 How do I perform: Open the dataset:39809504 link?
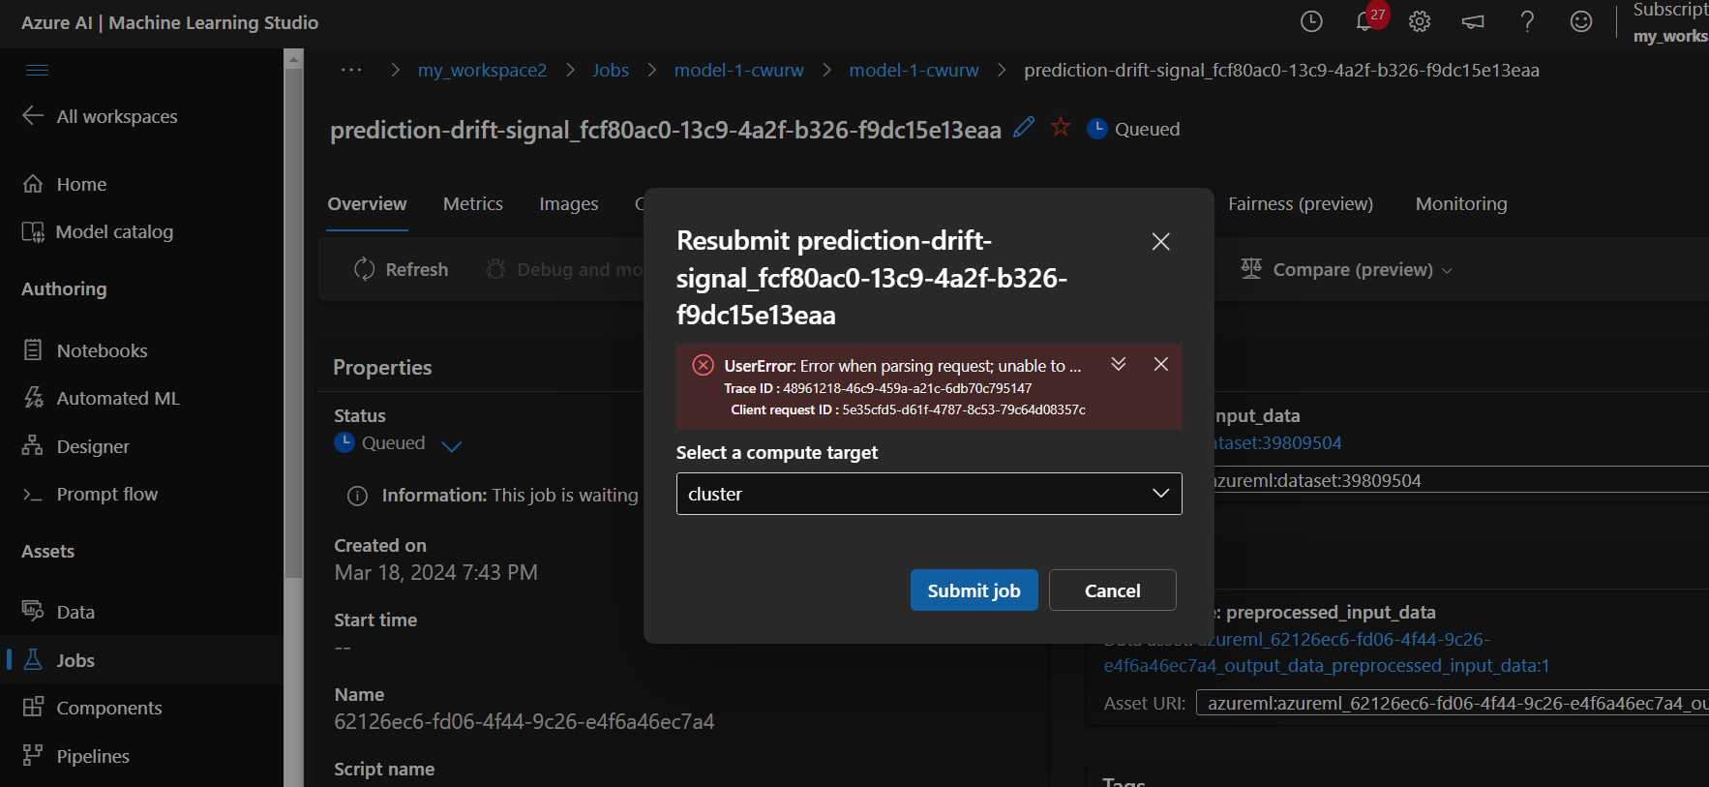point(1277,442)
